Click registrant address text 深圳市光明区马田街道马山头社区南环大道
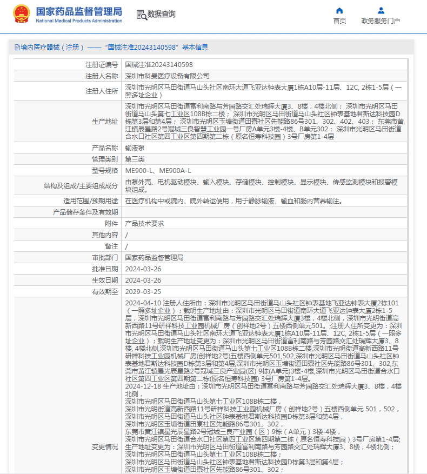 pyautogui.click(x=186, y=88)
